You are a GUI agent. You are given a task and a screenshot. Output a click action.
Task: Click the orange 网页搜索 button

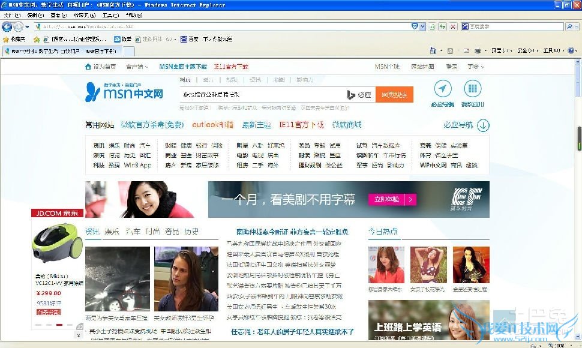point(394,95)
